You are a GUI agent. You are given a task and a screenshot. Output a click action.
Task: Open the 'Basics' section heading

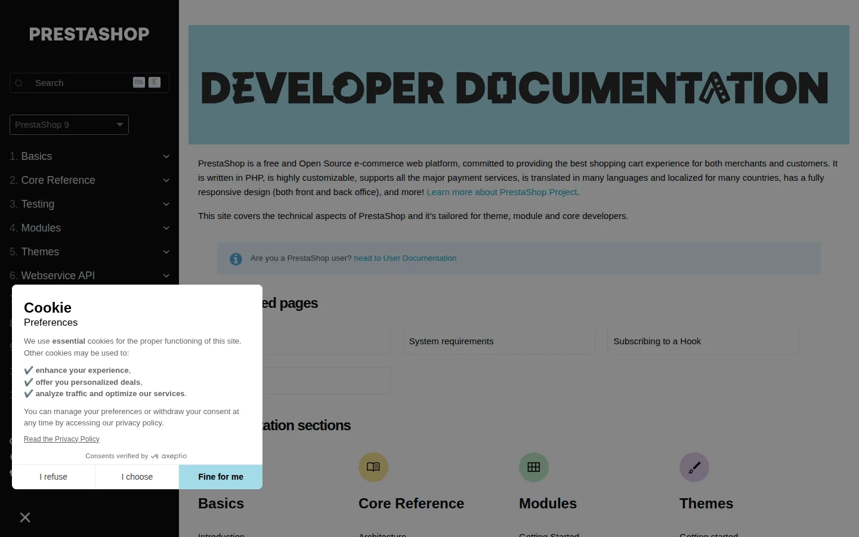coord(221,504)
